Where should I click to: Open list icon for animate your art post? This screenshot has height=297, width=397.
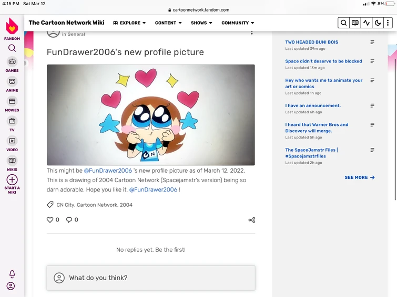pos(372,80)
